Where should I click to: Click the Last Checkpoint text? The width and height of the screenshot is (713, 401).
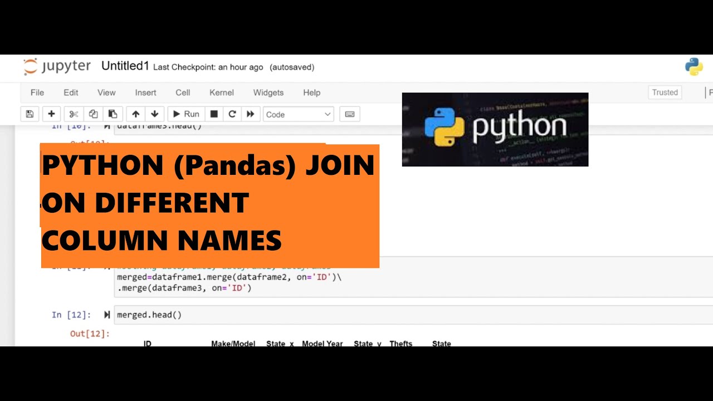click(208, 67)
